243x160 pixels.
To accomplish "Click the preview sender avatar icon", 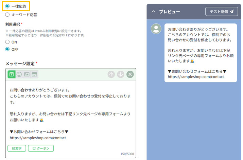I will (x=156, y=29).
